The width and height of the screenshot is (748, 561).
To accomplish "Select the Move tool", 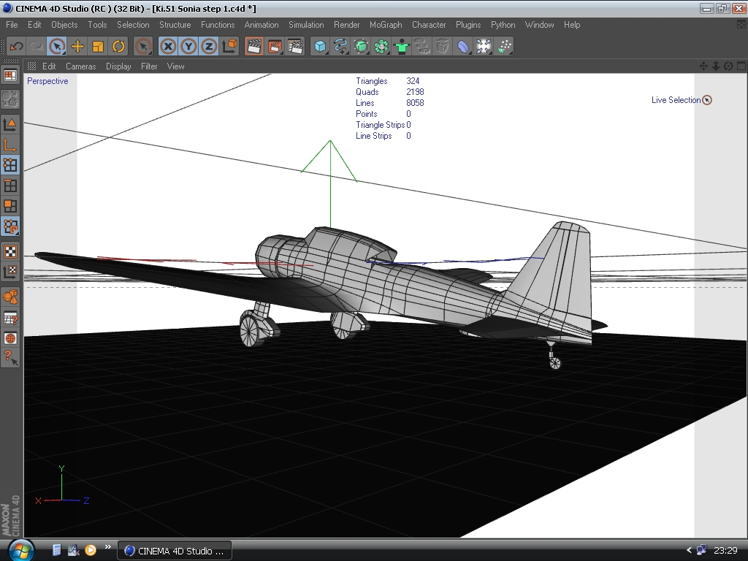I will (77, 46).
